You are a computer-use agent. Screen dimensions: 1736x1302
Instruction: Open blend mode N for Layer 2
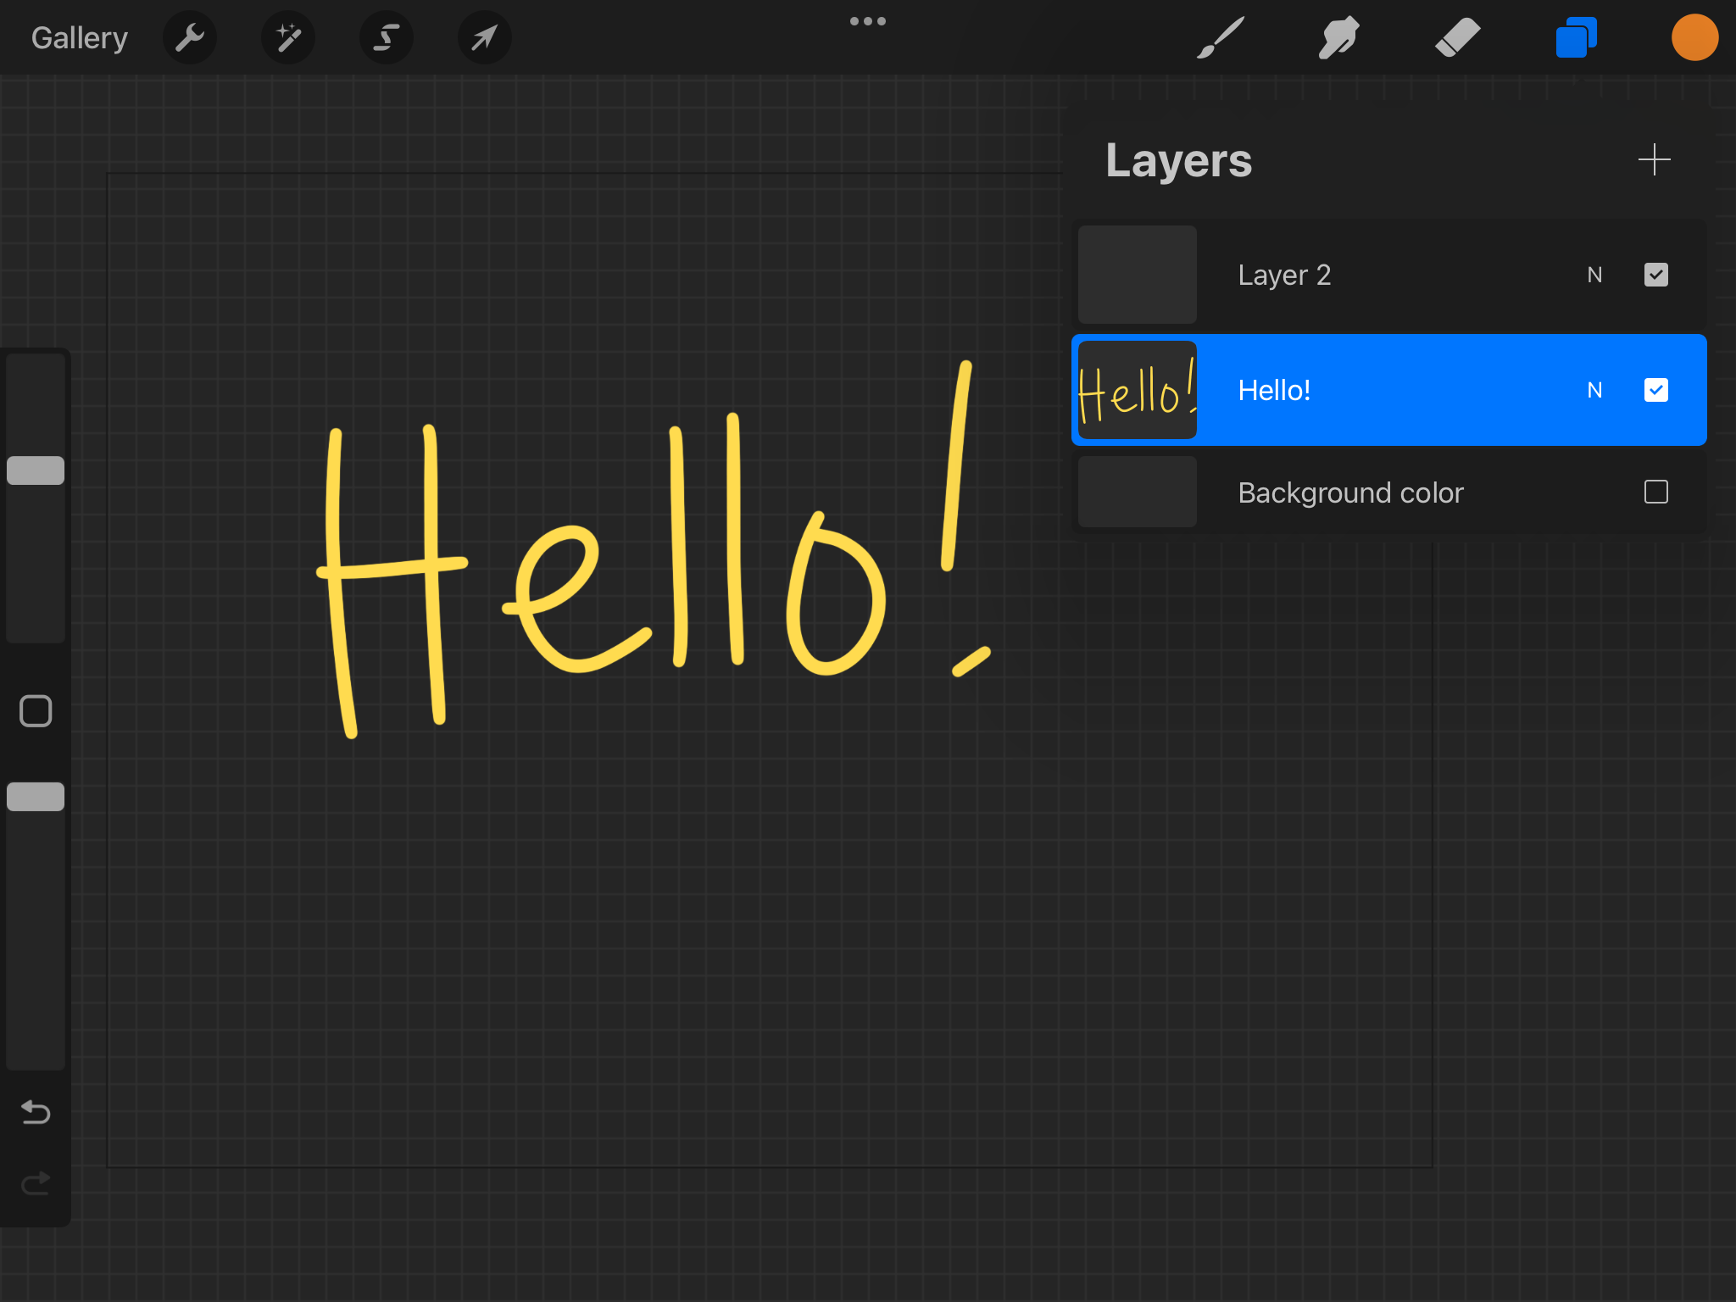pos(1594,275)
